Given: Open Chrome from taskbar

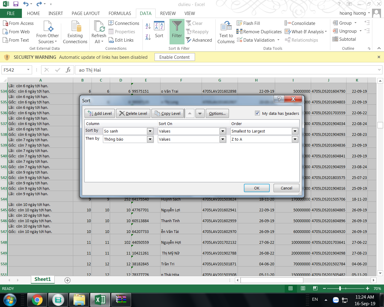Looking at the screenshot, I should [x=37, y=300].
